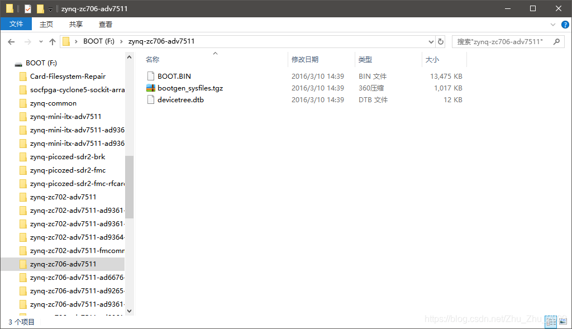
Task: Select zynq-zc706-adv7511 folder in the tree
Action: 63,264
